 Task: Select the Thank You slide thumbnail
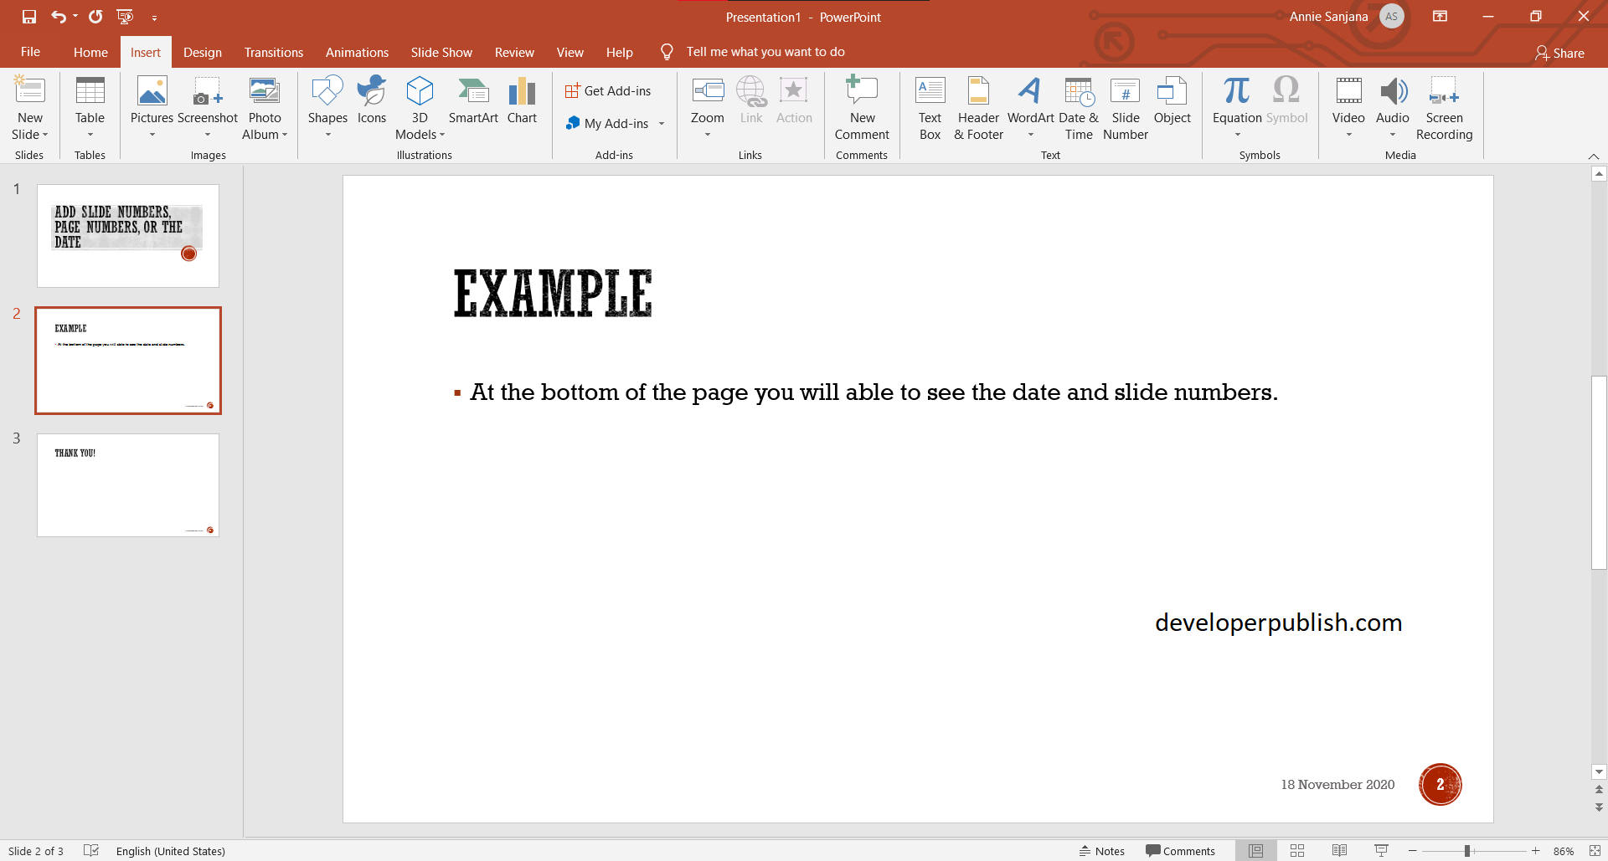[x=127, y=484]
